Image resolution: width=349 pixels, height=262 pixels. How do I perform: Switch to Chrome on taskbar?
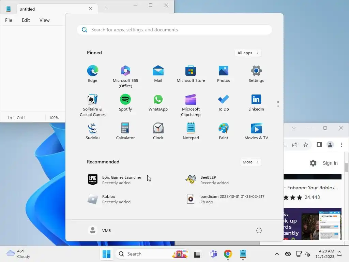pyautogui.click(x=228, y=254)
